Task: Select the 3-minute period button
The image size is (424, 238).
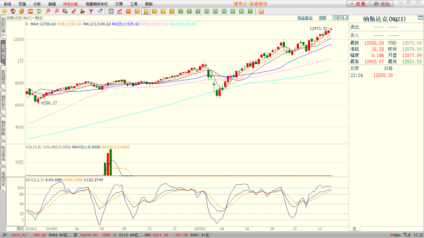Action: (x=189, y=11)
